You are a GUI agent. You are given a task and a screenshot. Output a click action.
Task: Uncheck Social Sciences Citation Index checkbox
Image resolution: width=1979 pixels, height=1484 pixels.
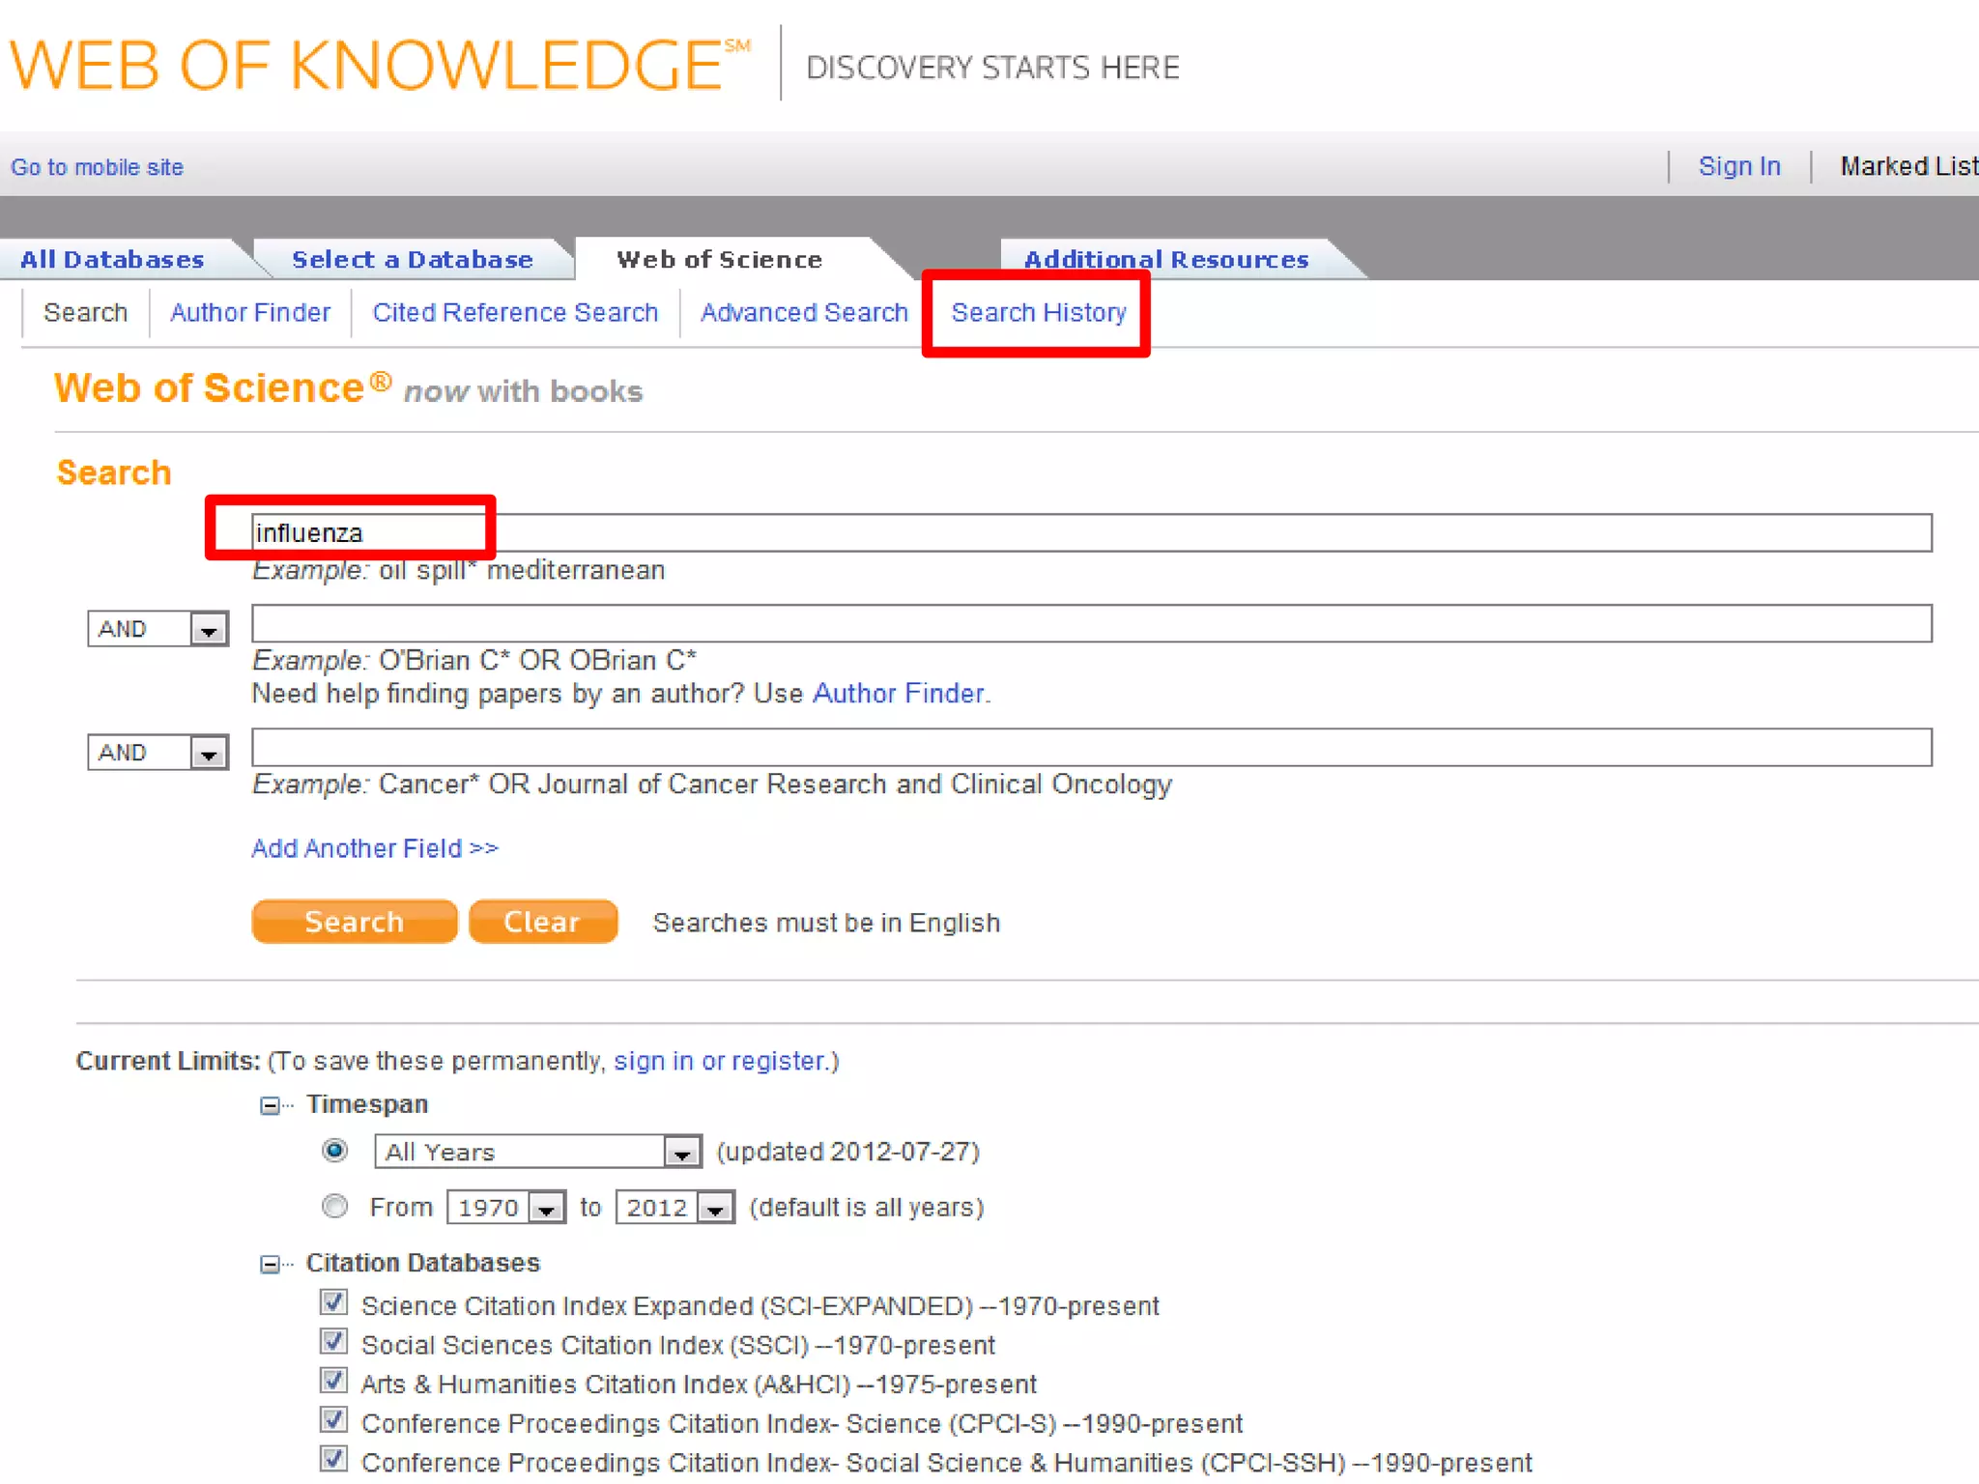pyautogui.click(x=333, y=1343)
